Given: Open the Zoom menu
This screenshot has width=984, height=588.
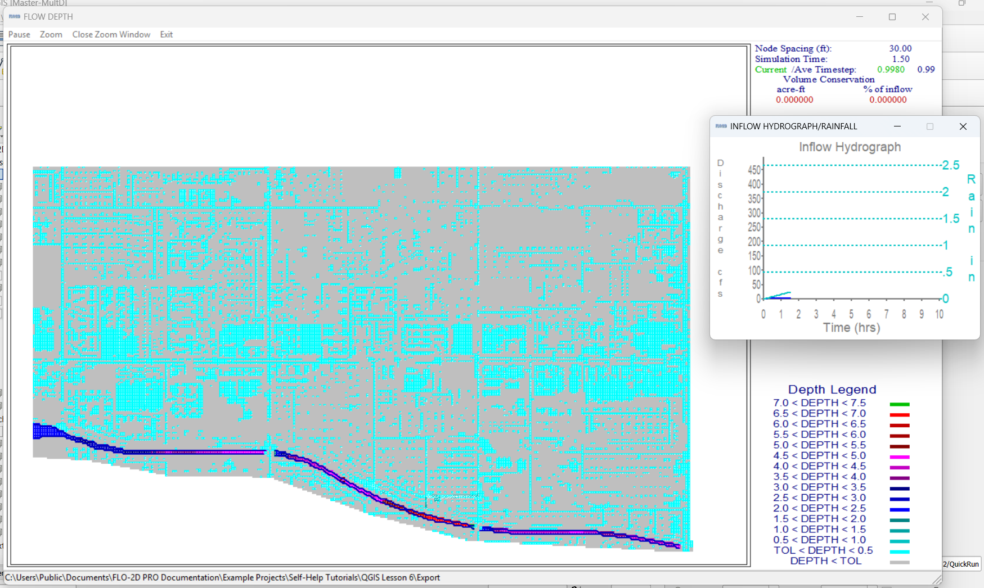Looking at the screenshot, I should coord(51,34).
